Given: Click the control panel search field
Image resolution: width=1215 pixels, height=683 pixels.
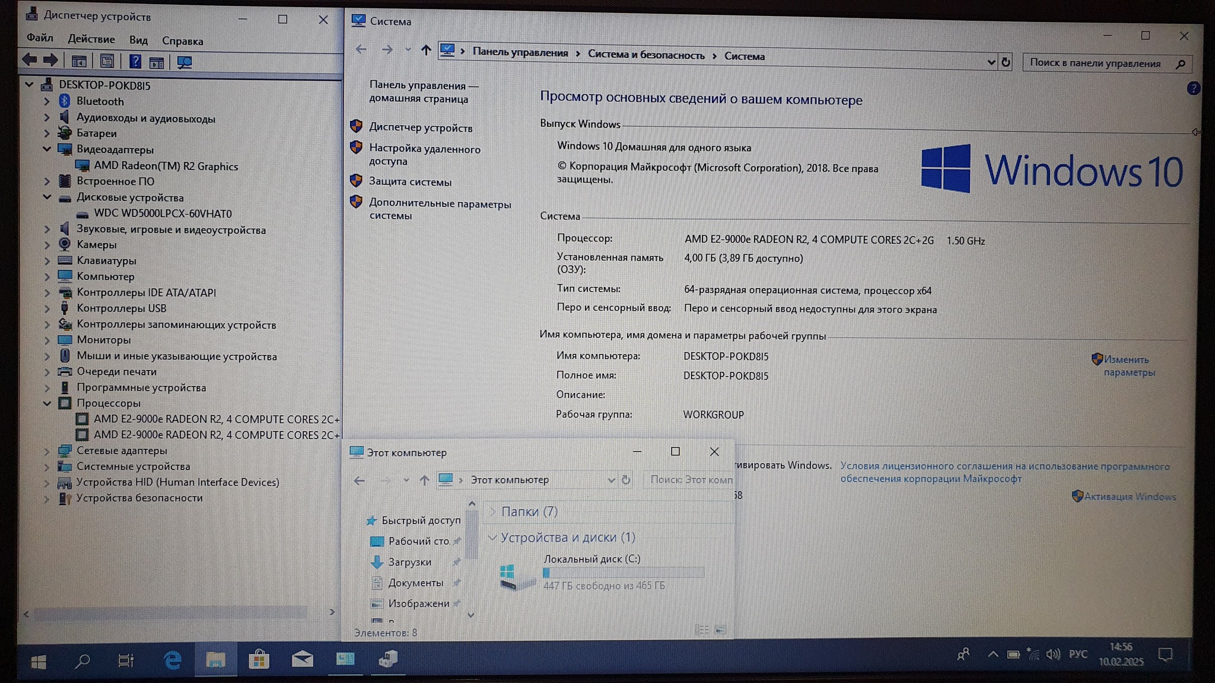Looking at the screenshot, I should (x=1095, y=63).
